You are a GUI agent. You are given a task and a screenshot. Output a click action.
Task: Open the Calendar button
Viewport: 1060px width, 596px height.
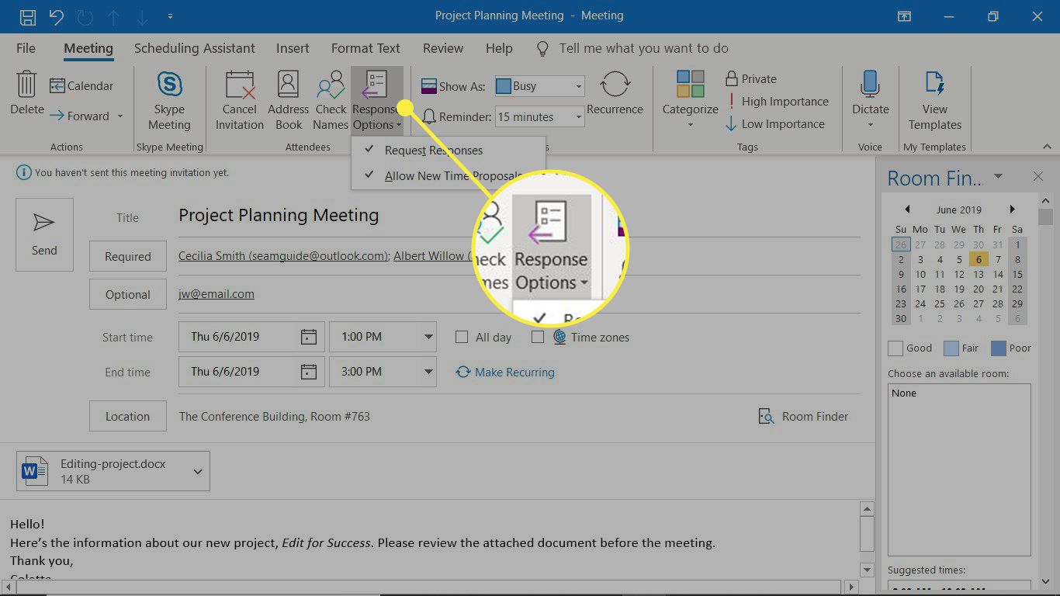[x=81, y=85]
